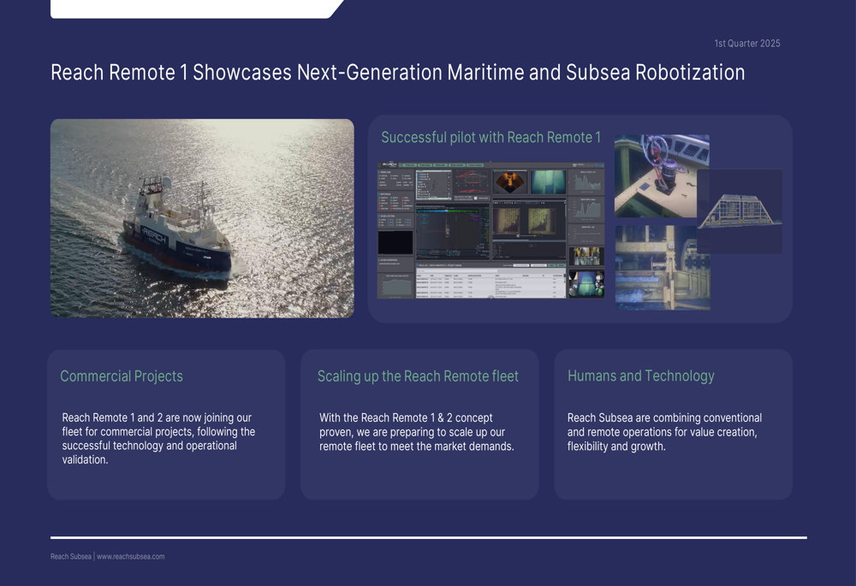The image size is (856, 586).
Task: Open the aerial photo of the Reach vessel
Action: coord(202,218)
